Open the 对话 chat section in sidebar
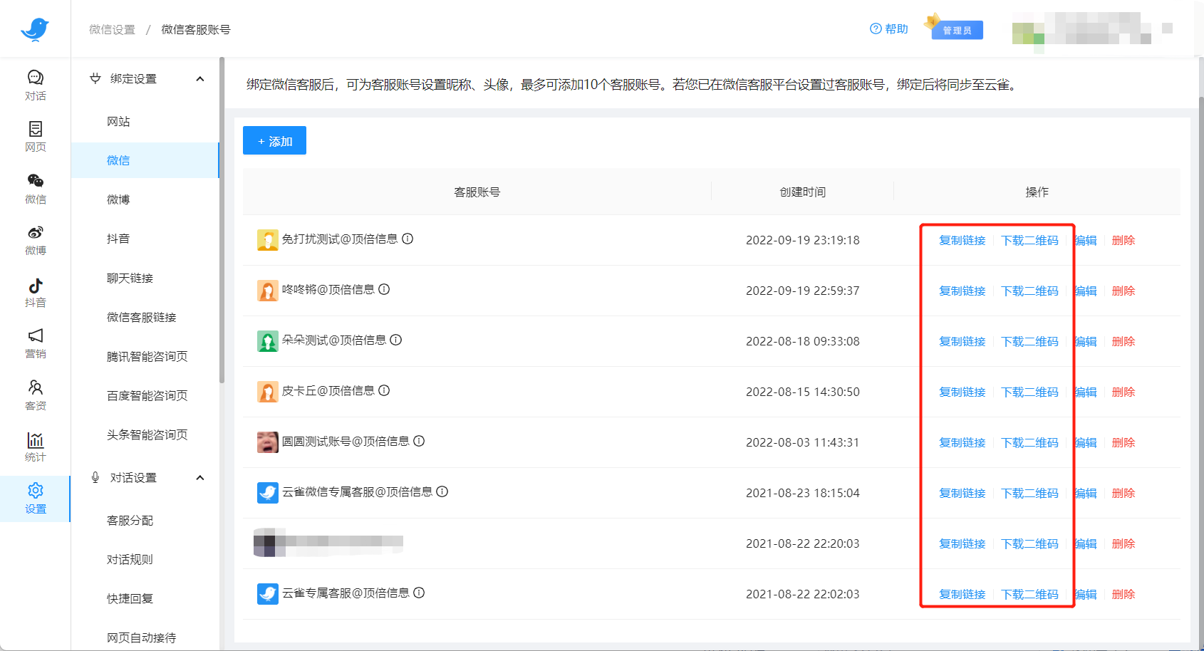Viewport: 1204px width, 651px height. pyautogui.click(x=35, y=84)
